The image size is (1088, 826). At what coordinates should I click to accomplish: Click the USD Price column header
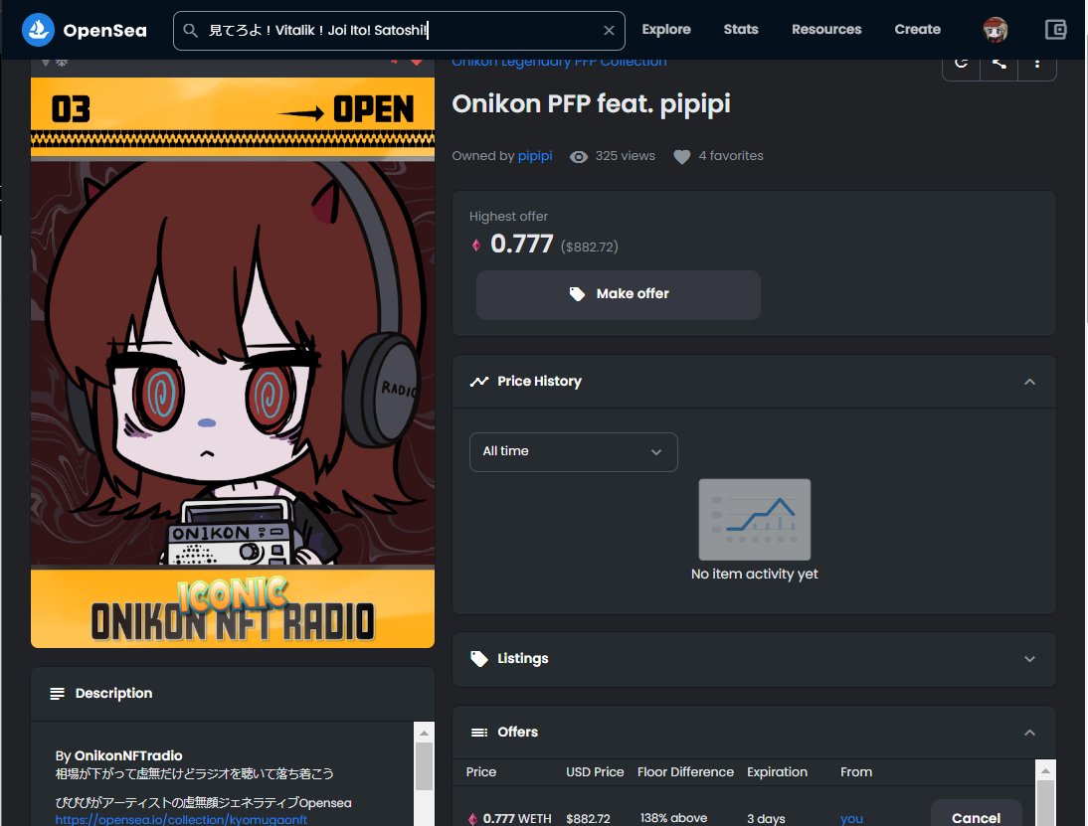[595, 772]
